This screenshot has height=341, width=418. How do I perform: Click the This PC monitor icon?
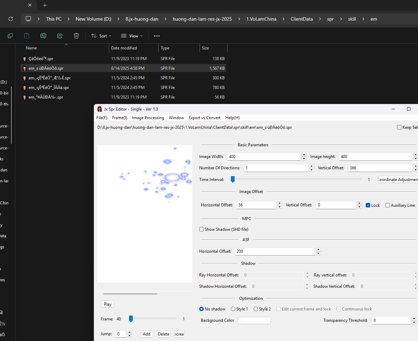click(x=28, y=19)
